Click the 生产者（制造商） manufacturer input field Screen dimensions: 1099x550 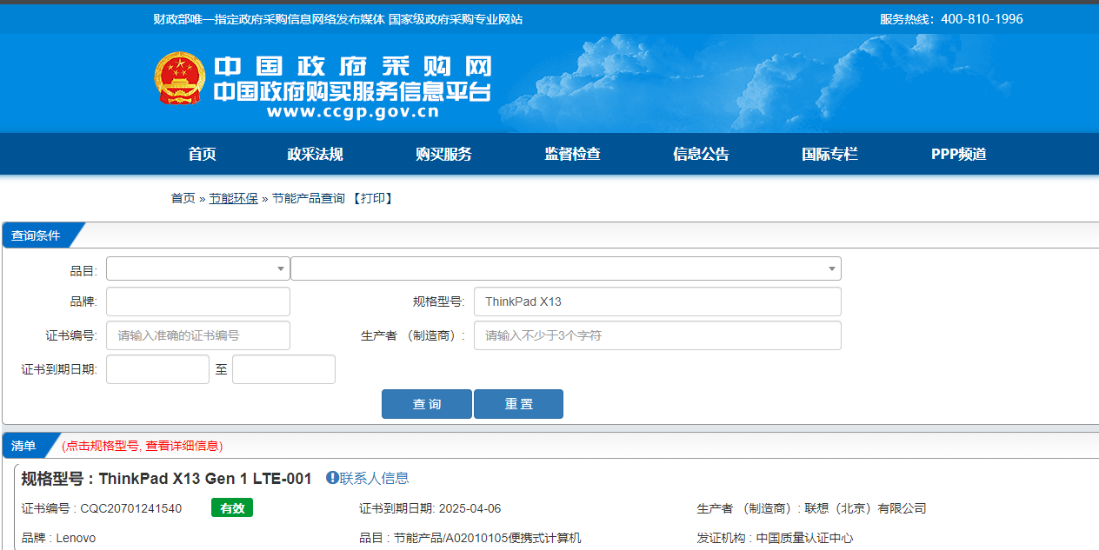coord(657,335)
